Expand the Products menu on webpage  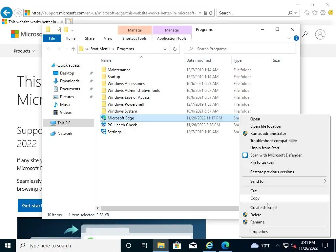tap(24, 51)
